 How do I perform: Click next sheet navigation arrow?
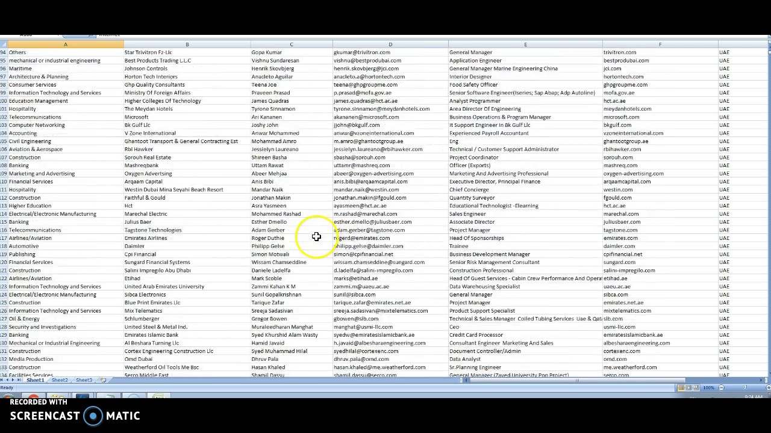tap(13, 380)
